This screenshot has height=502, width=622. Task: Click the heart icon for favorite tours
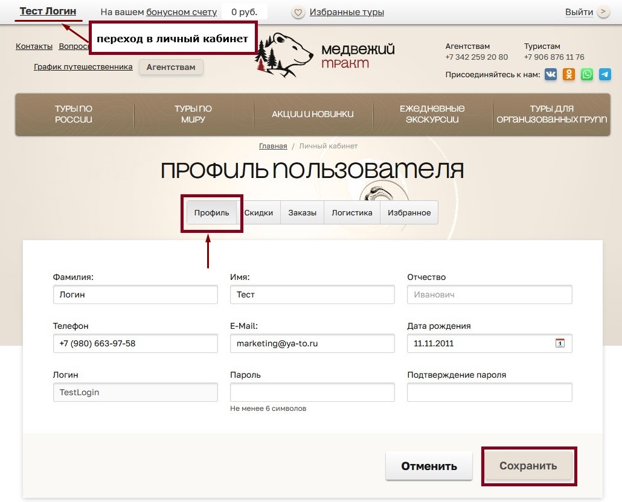pyautogui.click(x=297, y=12)
